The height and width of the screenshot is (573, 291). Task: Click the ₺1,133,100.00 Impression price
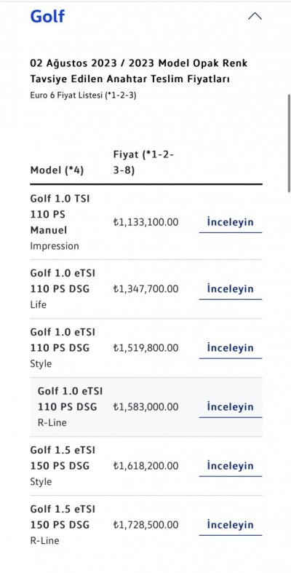click(145, 222)
